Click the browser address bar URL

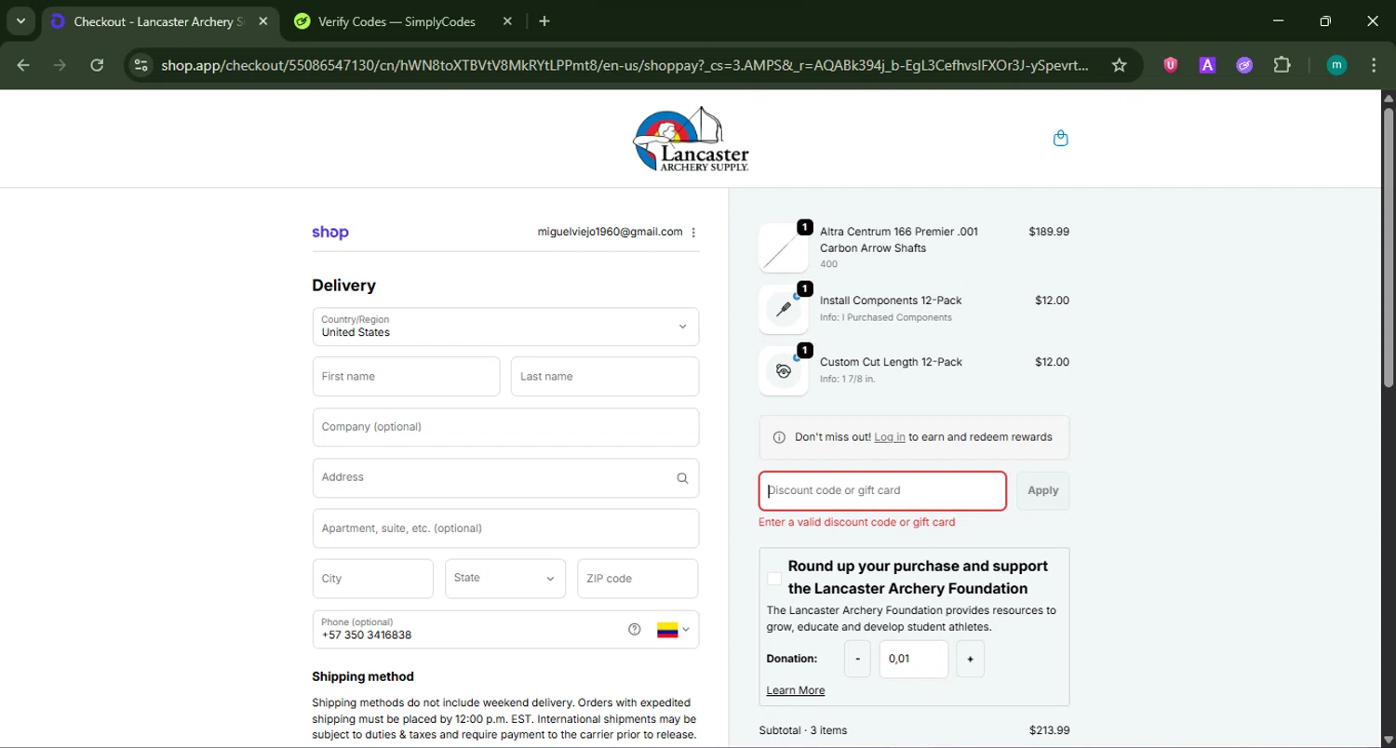(x=624, y=65)
